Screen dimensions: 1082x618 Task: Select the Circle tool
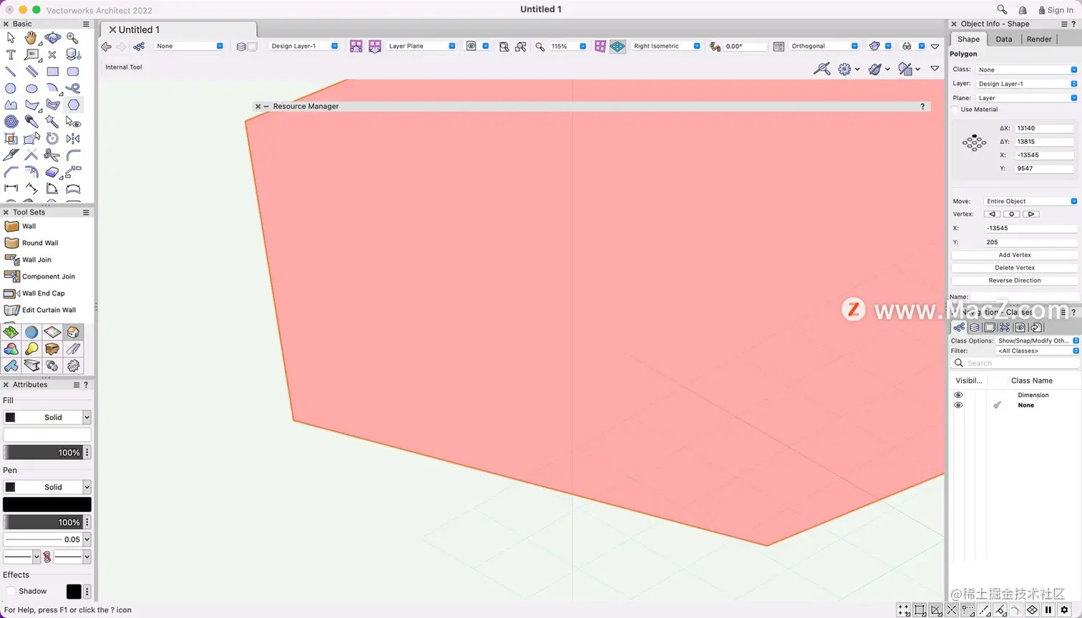click(11, 89)
